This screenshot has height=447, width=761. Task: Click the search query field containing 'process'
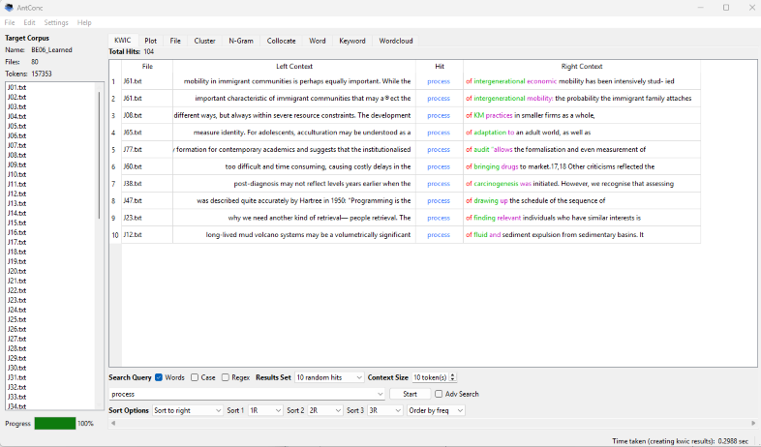[242, 394]
